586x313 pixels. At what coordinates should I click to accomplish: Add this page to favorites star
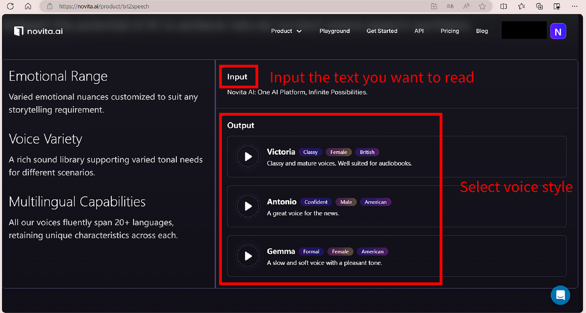(482, 6)
